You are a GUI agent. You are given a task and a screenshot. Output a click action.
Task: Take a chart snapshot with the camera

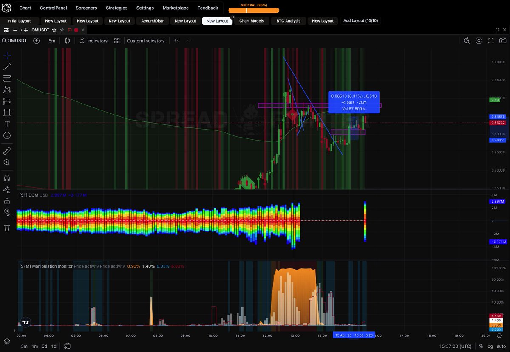[x=503, y=41]
